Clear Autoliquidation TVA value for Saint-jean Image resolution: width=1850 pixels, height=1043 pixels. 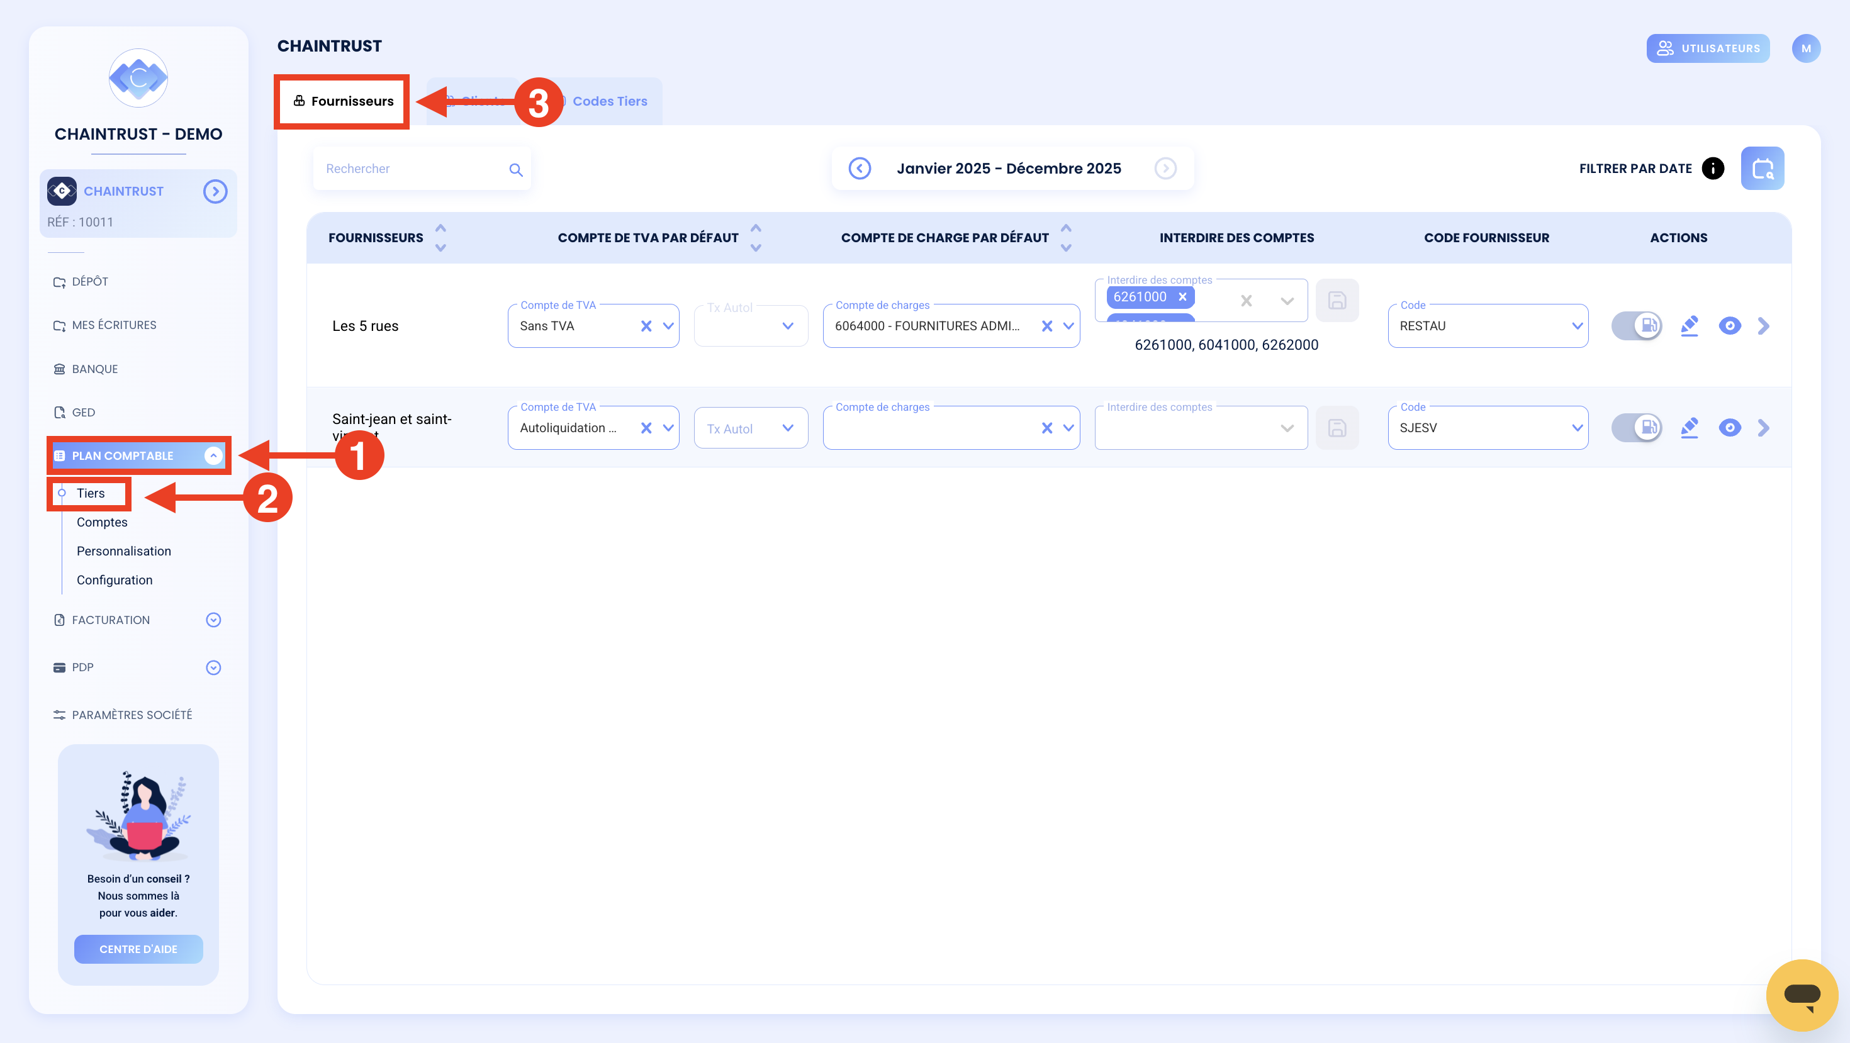[x=646, y=428]
